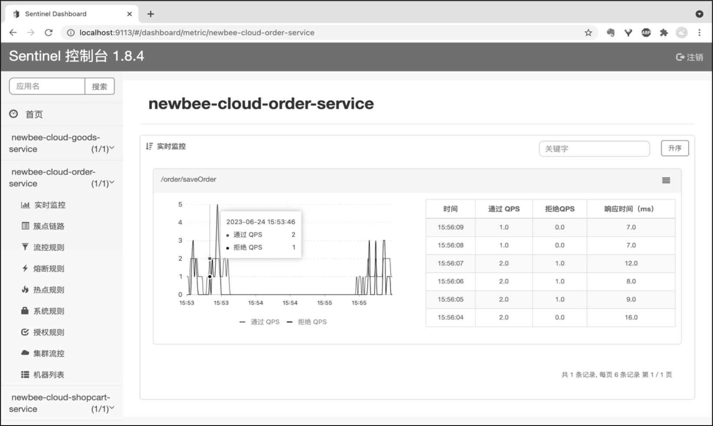Click the 升序 sort order button
This screenshot has height=426, width=713.
(x=675, y=148)
